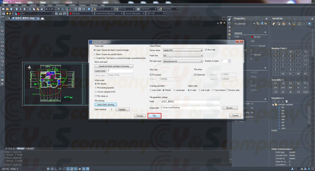Viewport: 315px width, 171px height.
Task: Open the File menu
Action: pos(3,5)
